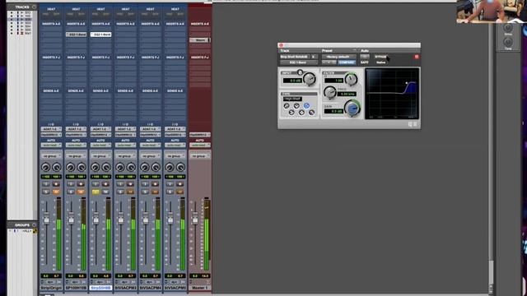Select the blue high-shelf filter type icon
This screenshot has width=527, height=296.
tap(306, 106)
